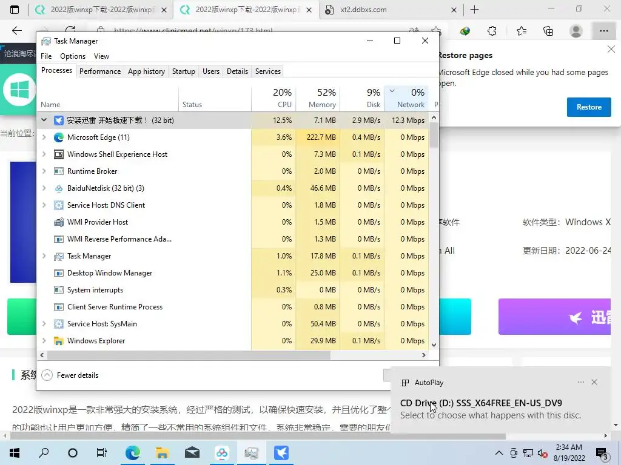Switch to the Details tab
The height and width of the screenshot is (465, 621).
(x=237, y=71)
